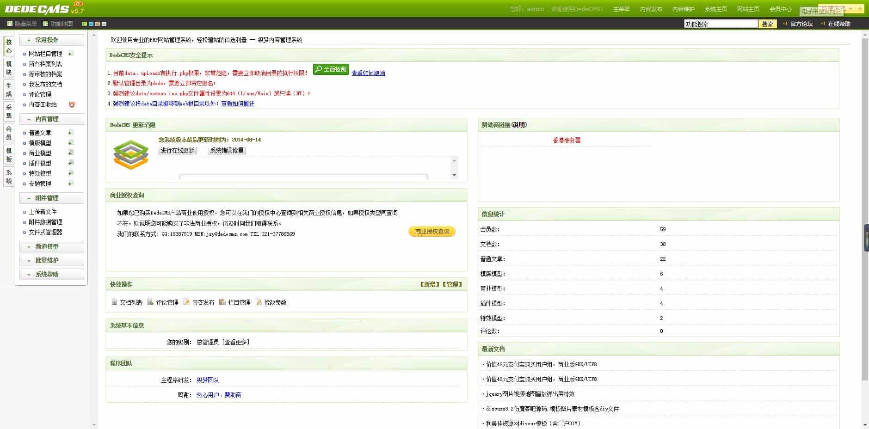The width and height of the screenshot is (869, 429).
Task: Click the add icon beside 特效模型
Action: tap(71, 173)
